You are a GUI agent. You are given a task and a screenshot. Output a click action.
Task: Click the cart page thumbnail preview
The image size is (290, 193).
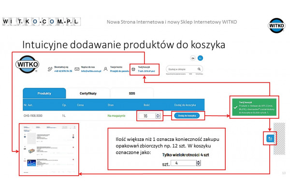49,150
